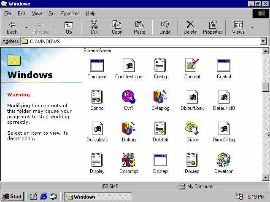Screen dimensions: 270x202
Task: Expand the Views dropdown arrow
Action: (252, 27)
